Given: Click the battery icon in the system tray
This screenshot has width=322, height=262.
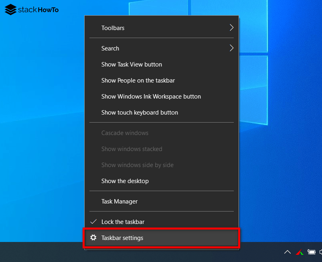Looking at the screenshot, I should click(x=312, y=252).
